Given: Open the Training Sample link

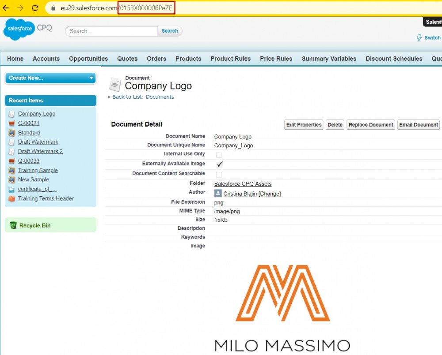Looking at the screenshot, I should click(x=38, y=170).
